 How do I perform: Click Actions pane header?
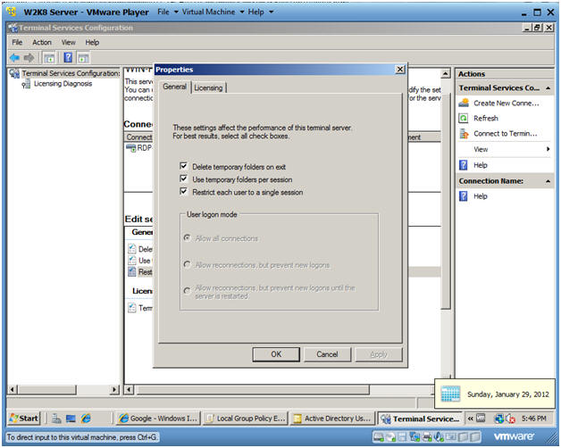[505, 74]
